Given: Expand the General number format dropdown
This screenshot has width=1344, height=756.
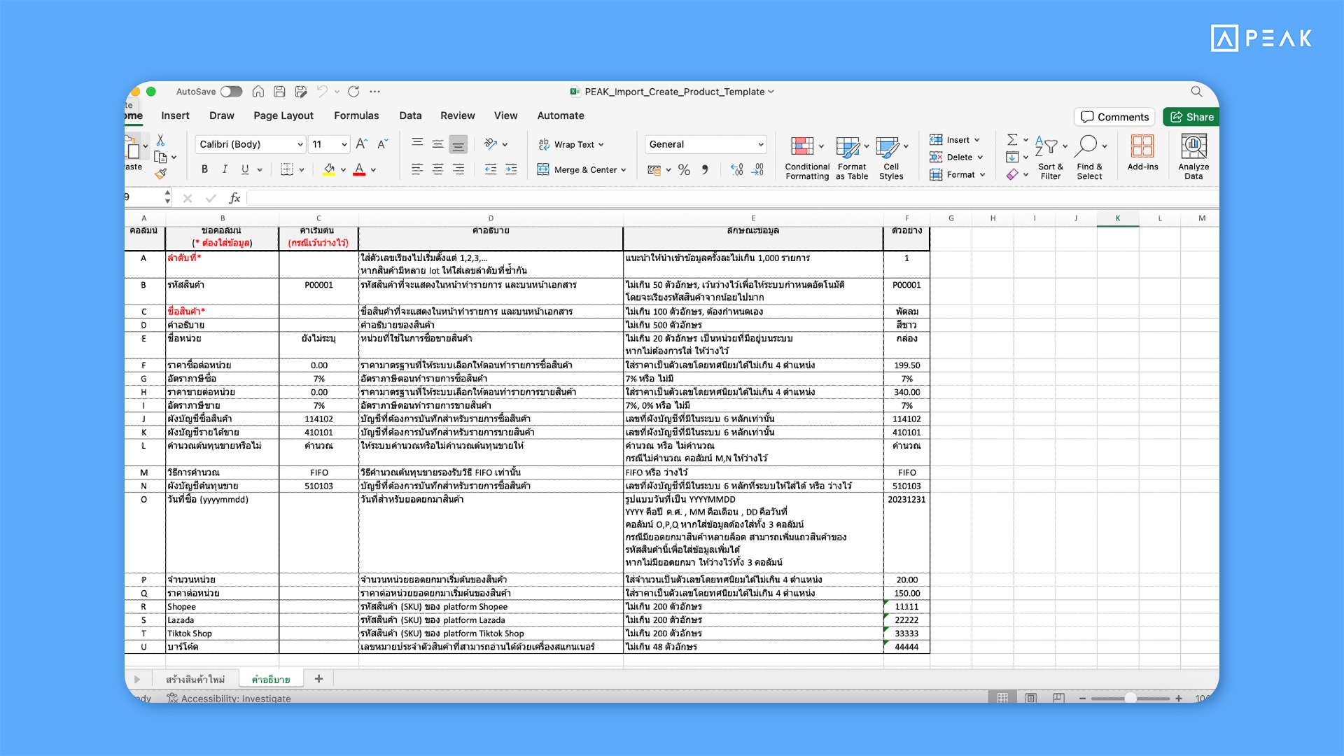Looking at the screenshot, I should 760,144.
